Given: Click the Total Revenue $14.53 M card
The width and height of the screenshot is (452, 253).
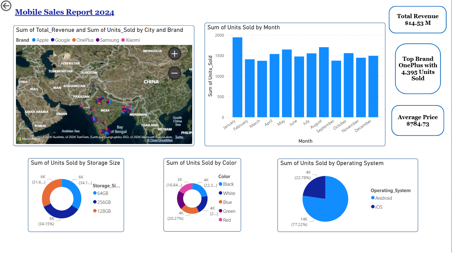Looking at the screenshot, I should click(x=418, y=19).
